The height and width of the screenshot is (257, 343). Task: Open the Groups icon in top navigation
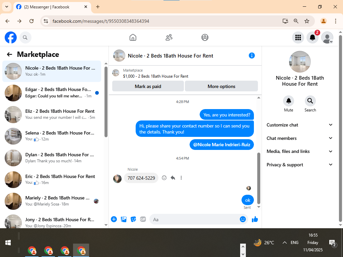pos(205,37)
